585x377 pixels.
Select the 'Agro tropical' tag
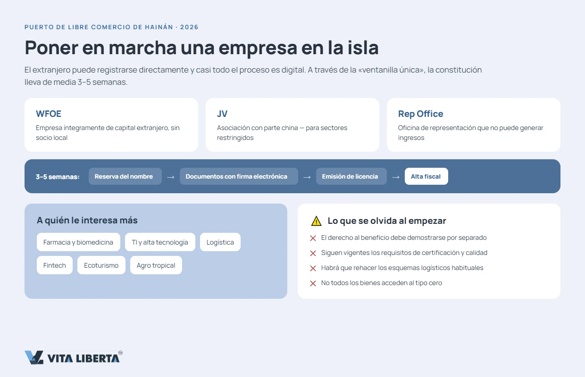point(156,265)
